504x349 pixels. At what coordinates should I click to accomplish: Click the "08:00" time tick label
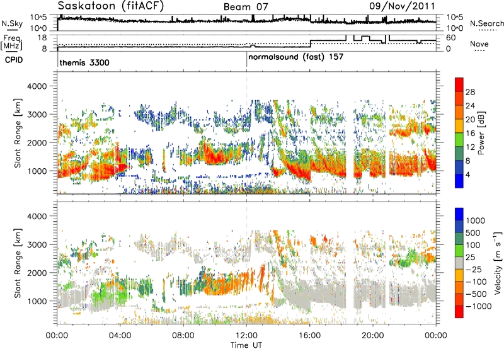(183, 336)
